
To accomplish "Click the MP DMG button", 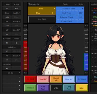I will (82, 79).
